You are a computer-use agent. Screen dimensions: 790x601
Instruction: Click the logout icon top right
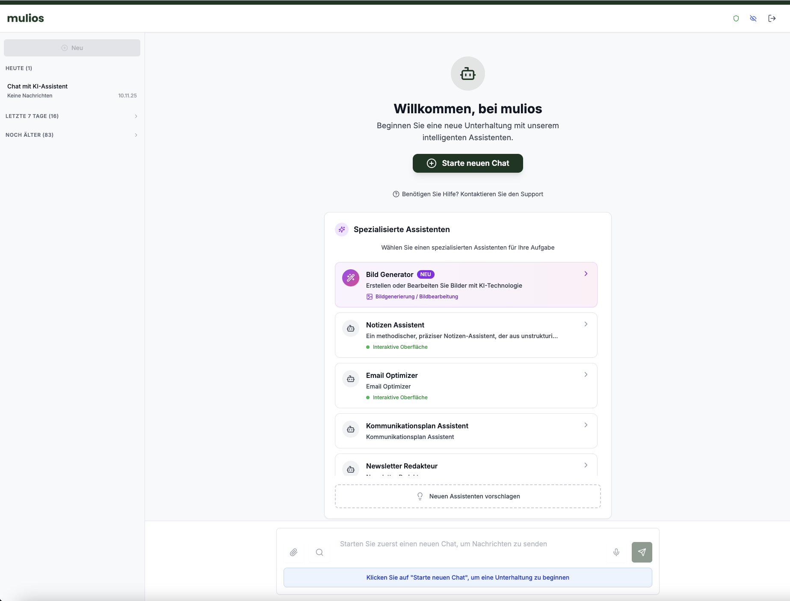(772, 18)
